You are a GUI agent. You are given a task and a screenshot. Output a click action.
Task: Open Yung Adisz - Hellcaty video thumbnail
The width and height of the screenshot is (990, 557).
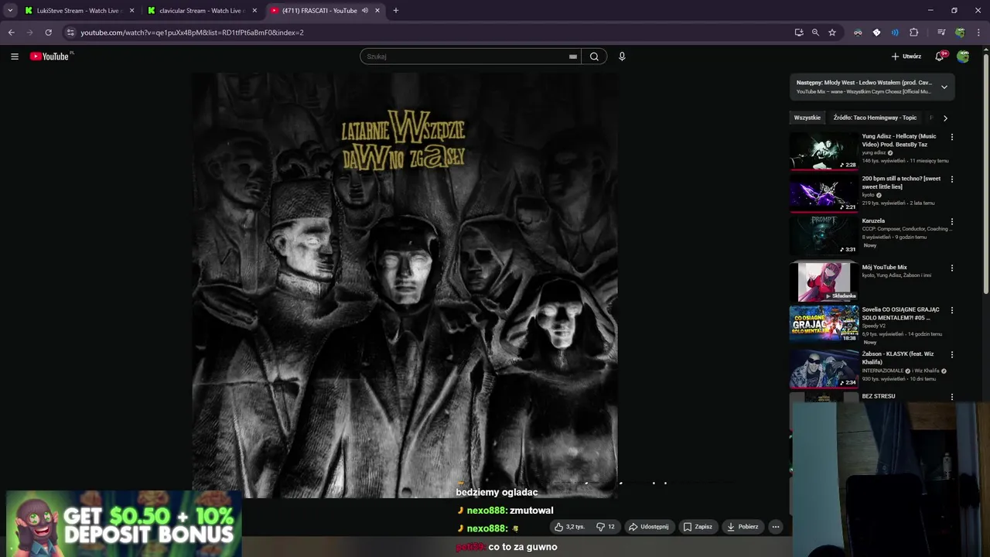point(824,151)
